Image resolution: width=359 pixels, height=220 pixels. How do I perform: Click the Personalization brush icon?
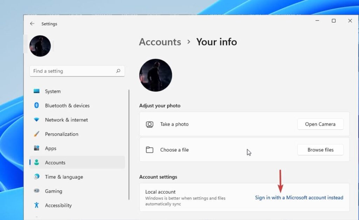(x=38, y=134)
